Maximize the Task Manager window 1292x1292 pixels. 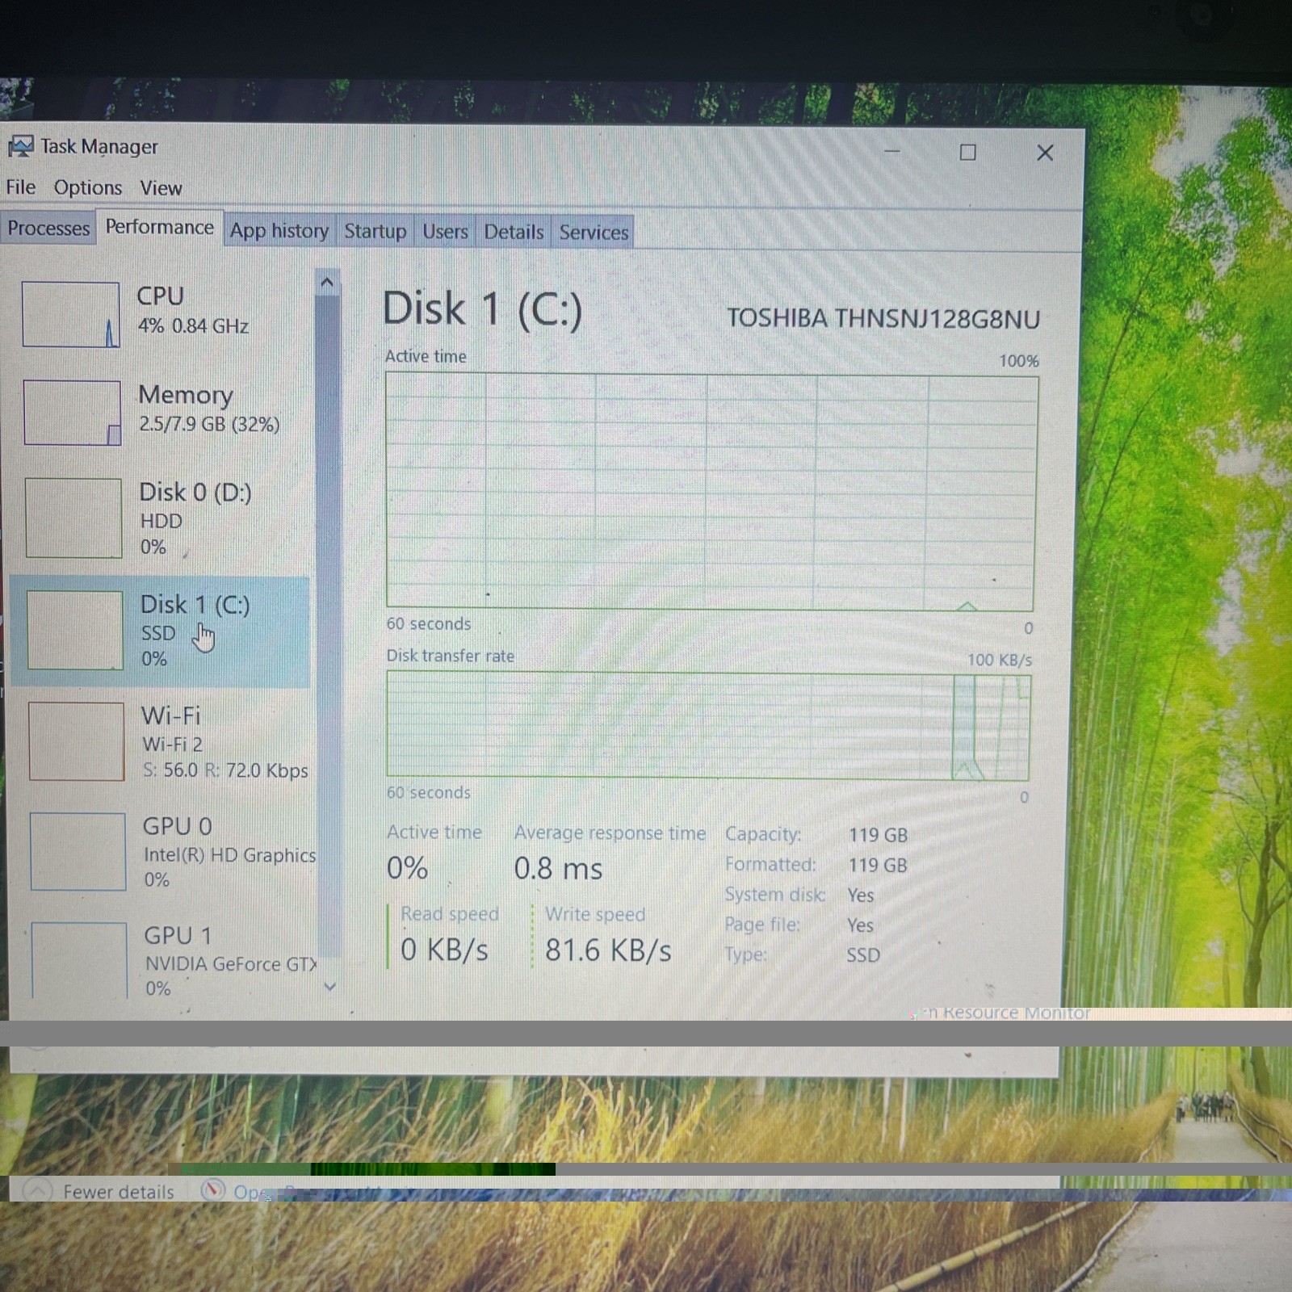coord(967,152)
